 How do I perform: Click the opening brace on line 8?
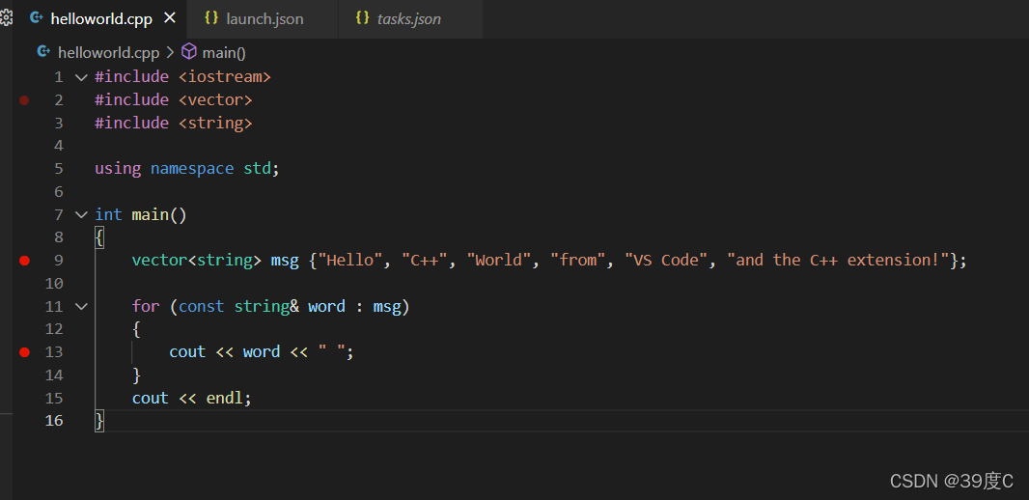click(99, 237)
